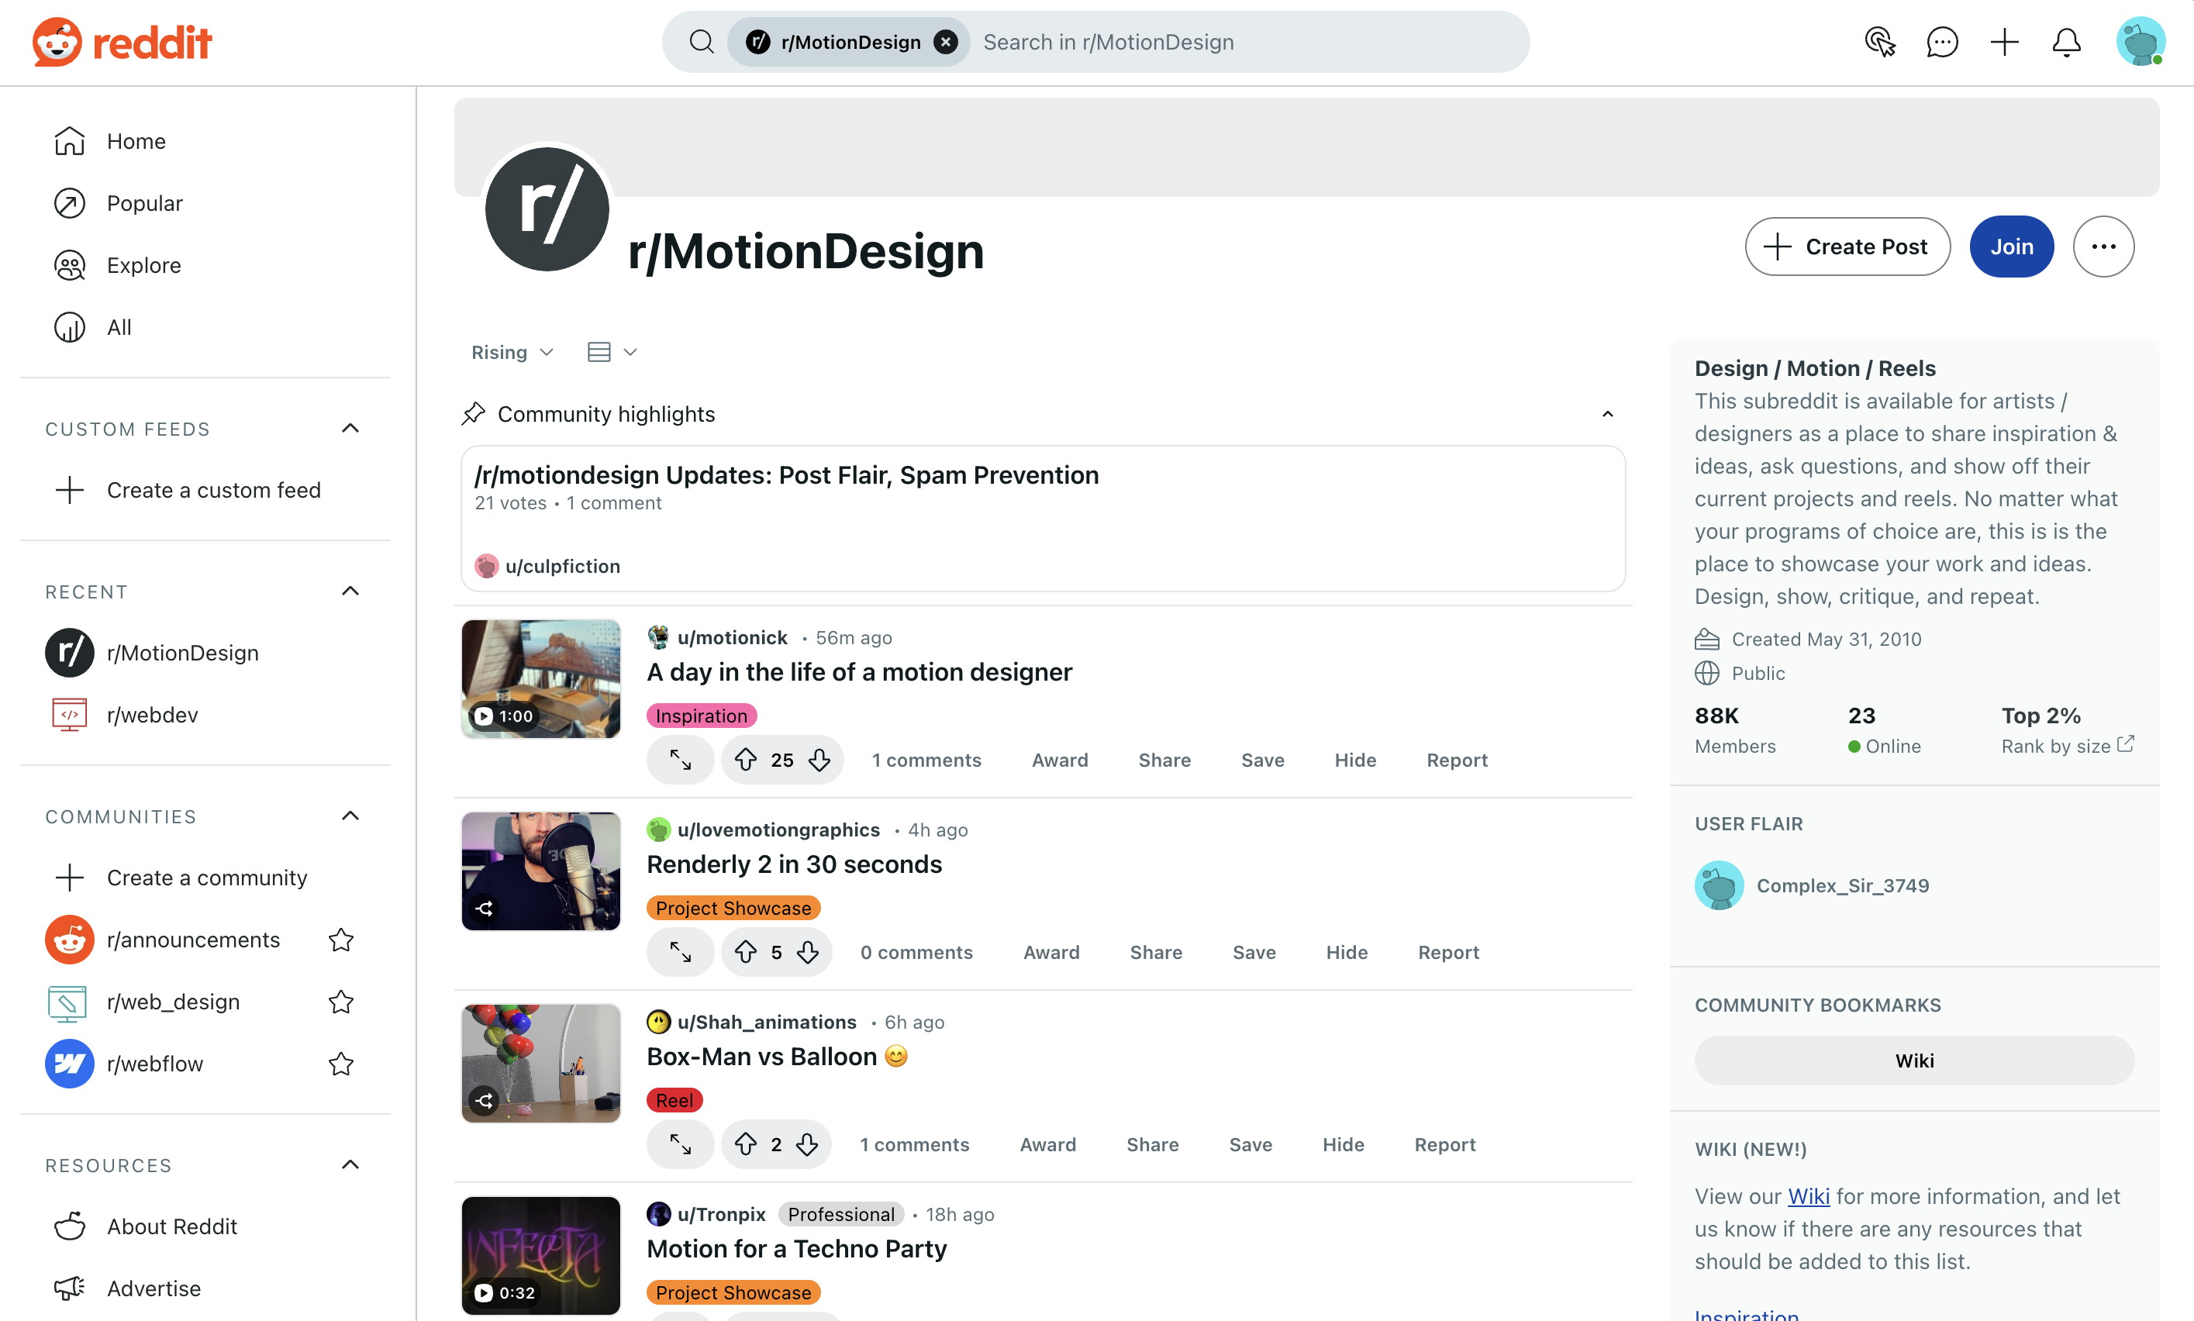Follow the Wiki link in sidebar text
Viewport: 2194px width, 1321px height.
pos(1809,1196)
